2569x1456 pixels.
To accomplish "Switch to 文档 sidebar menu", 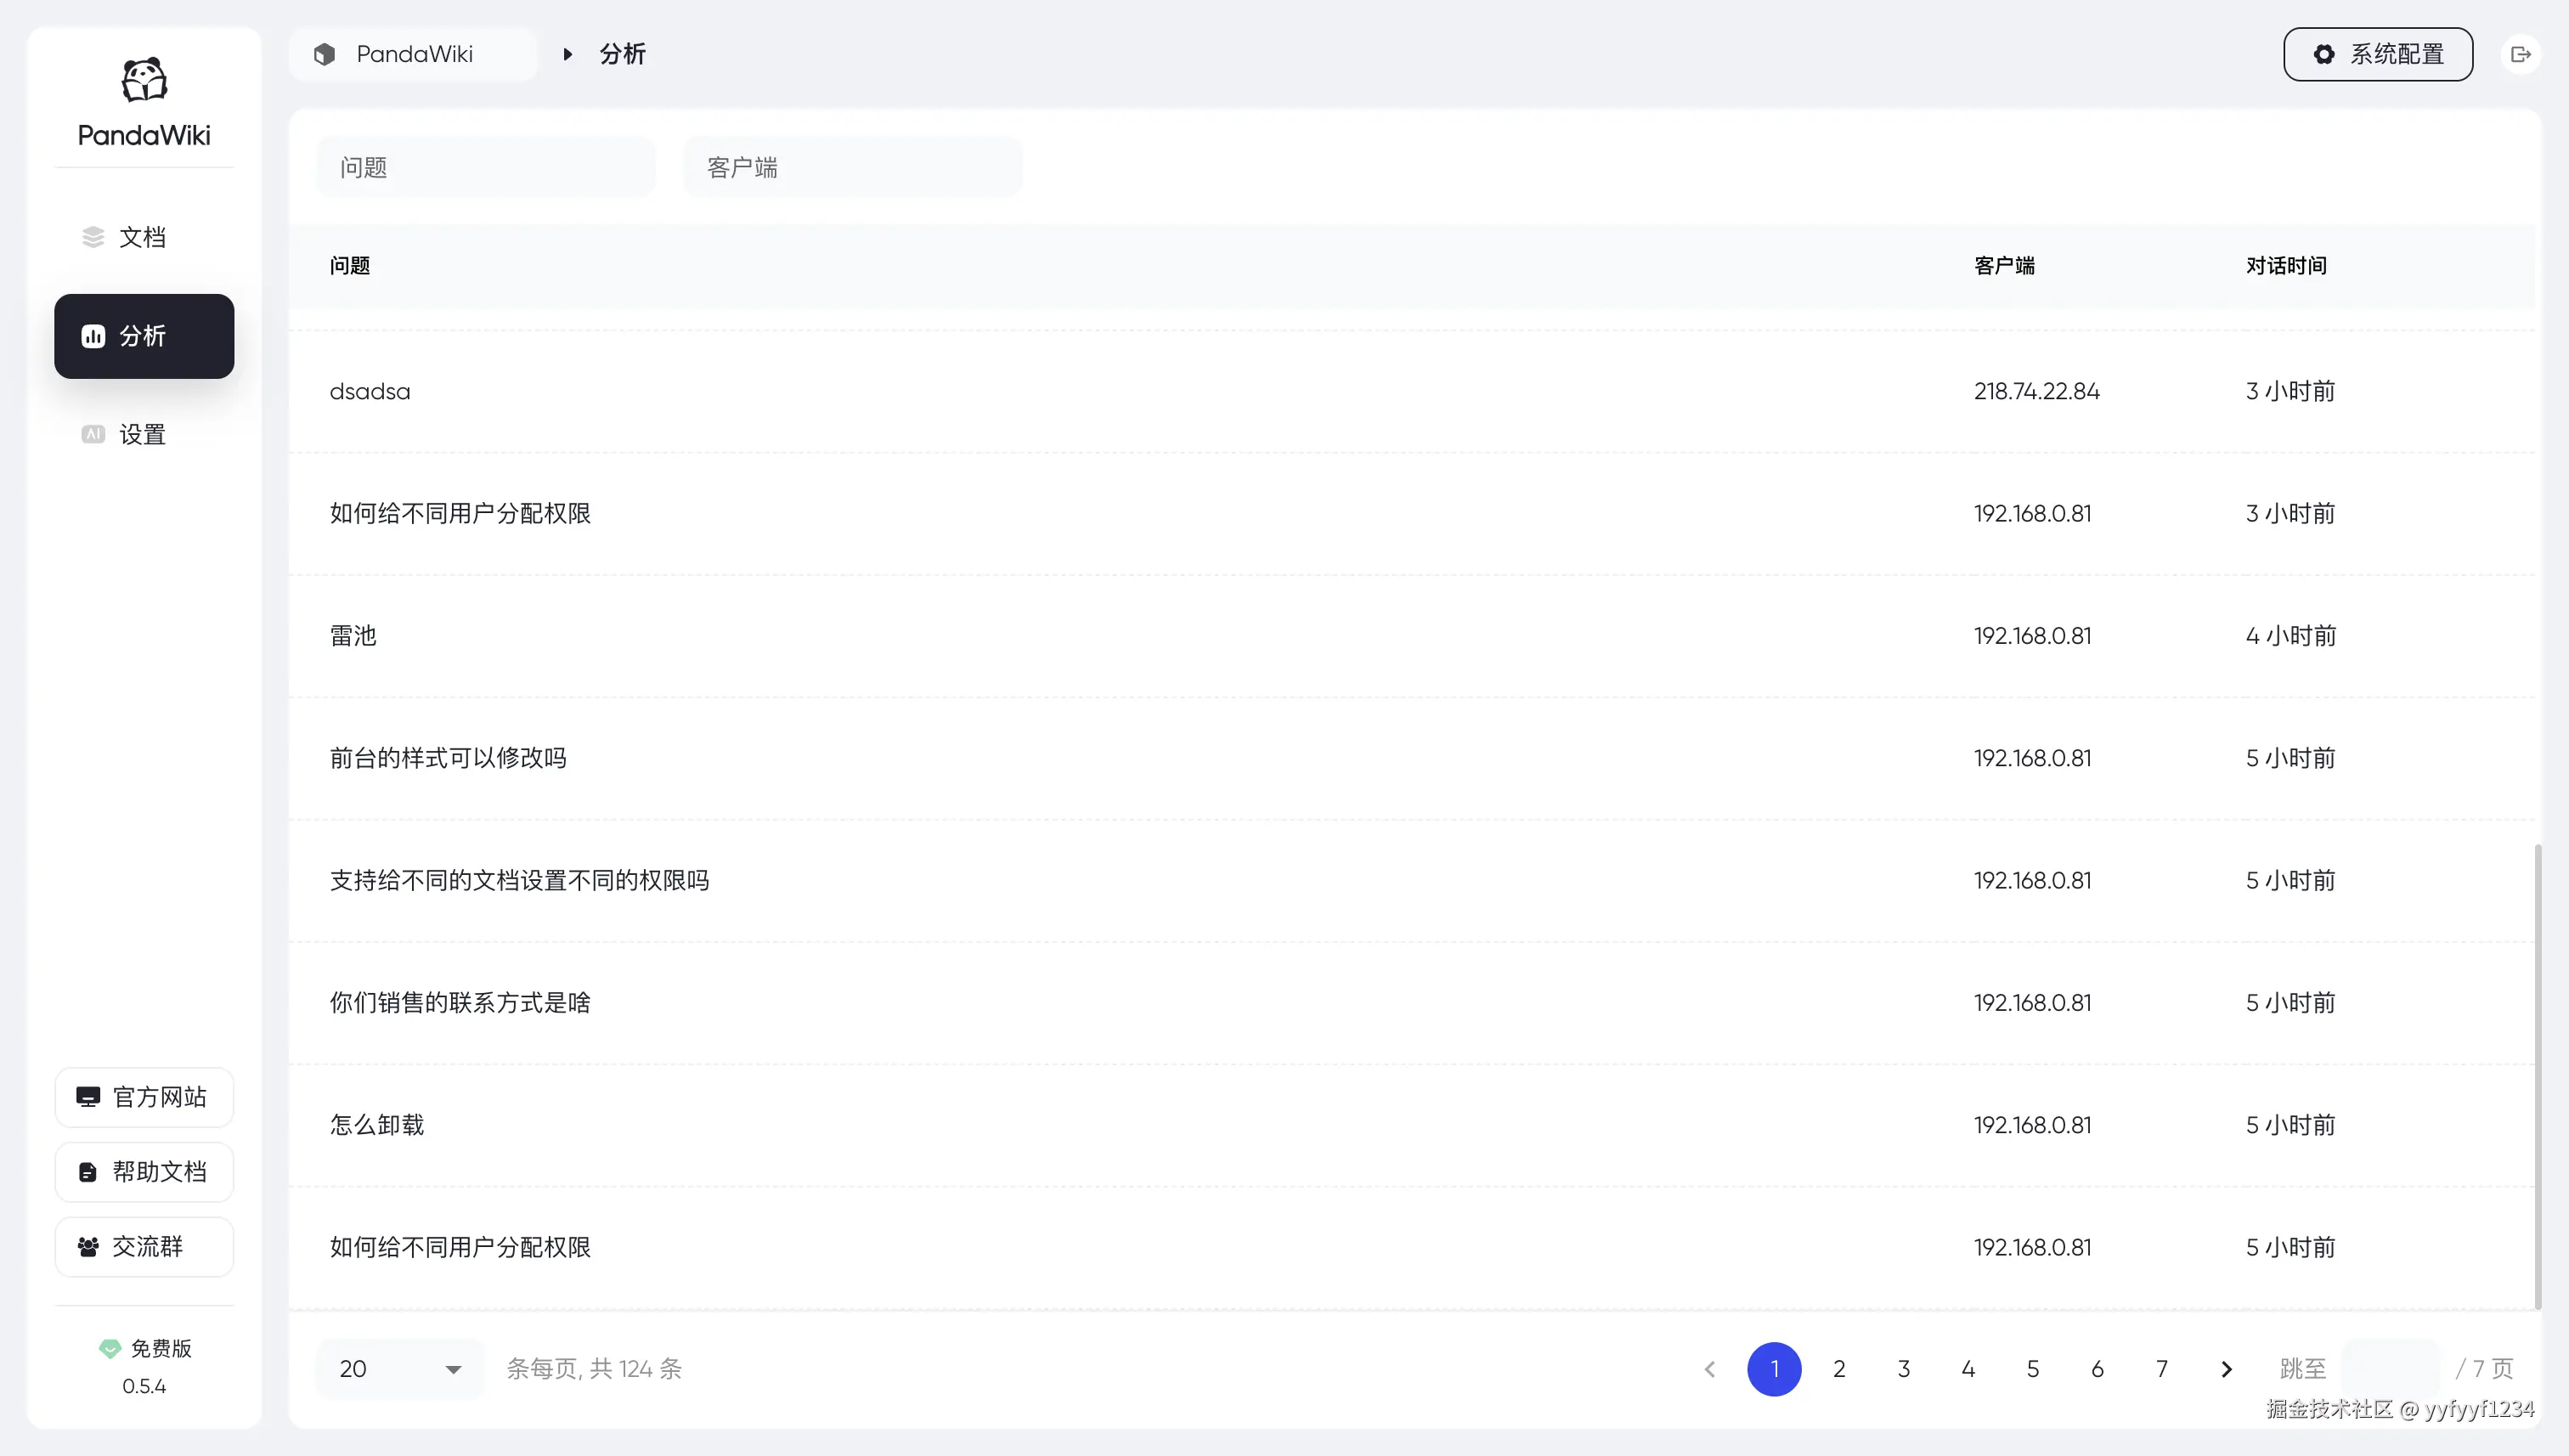I will point(144,237).
